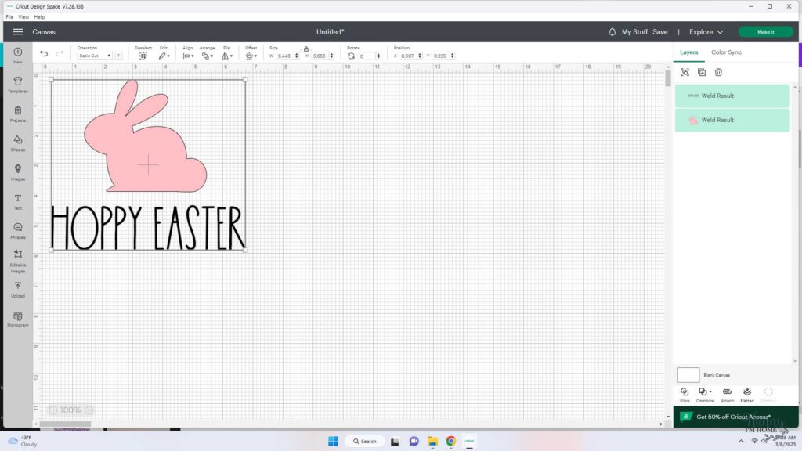Create a New project from sidebar
Screen dimensions: 802x451
click(x=18, y=56)
